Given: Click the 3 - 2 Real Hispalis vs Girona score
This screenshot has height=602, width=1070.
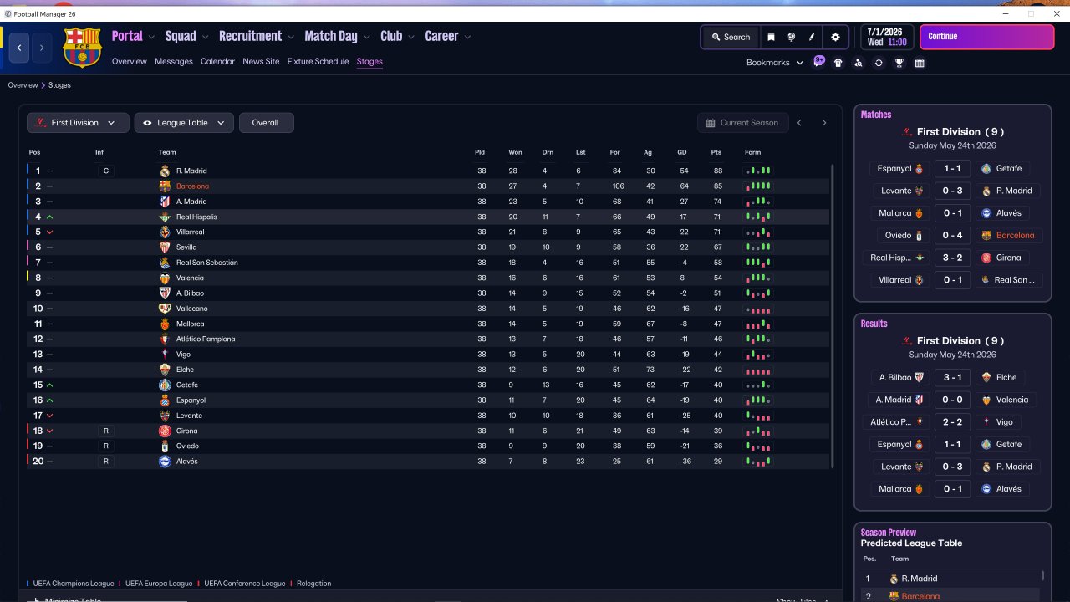Looking at the screenshot, I should tap(952, 258).
